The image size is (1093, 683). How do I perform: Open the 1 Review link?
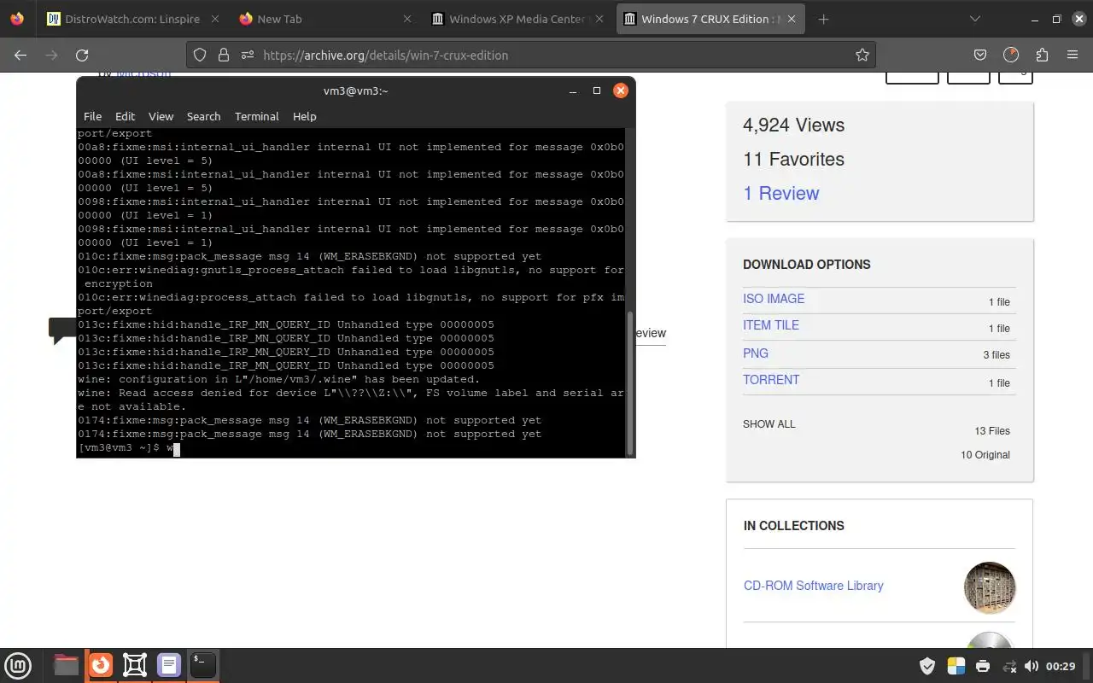click(x=780, y=193)
